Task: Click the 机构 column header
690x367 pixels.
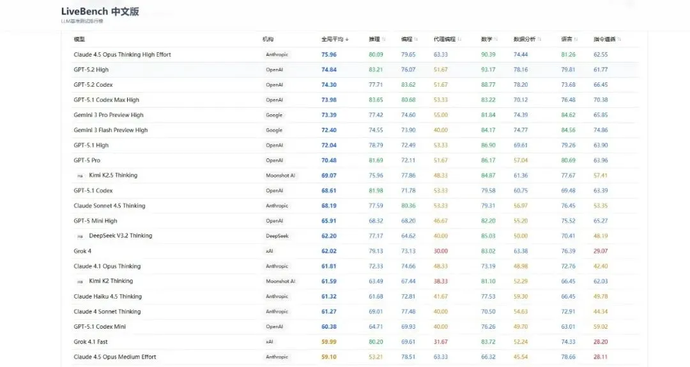Action: click(268, 39)
